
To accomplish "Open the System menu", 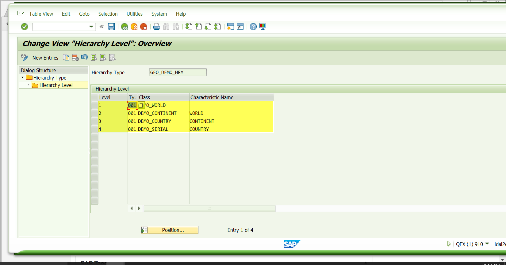I will 159,14.
